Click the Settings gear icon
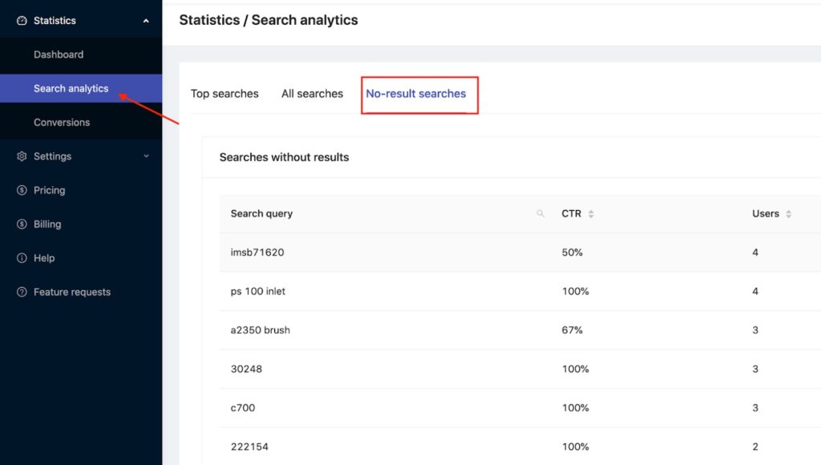 coord(22,156)
